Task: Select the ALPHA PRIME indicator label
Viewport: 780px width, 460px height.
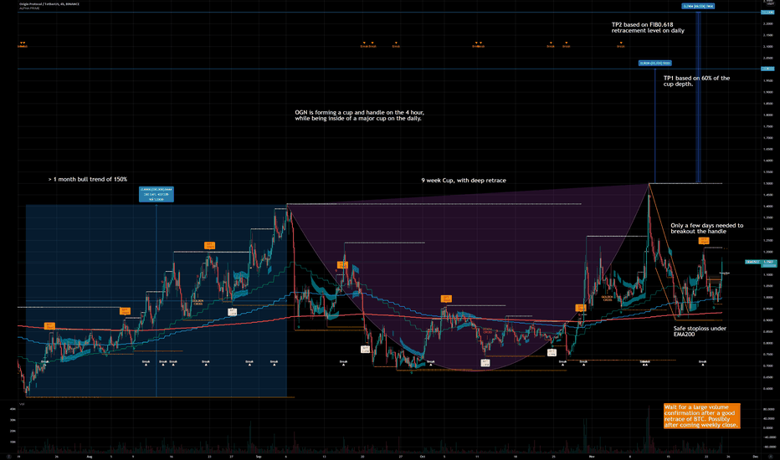Action: [28, 8]
